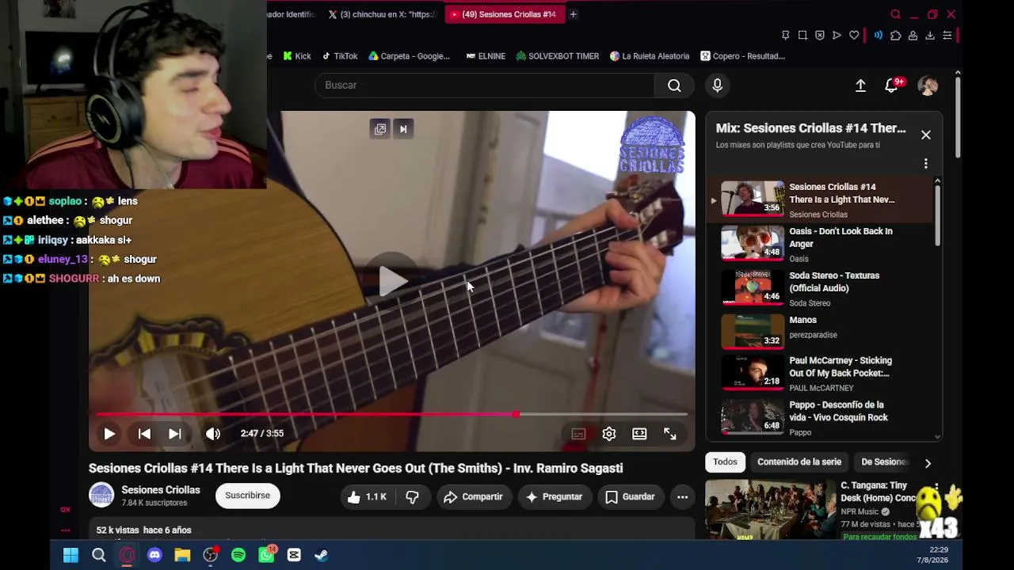Open Discord from the taskbar
Image resolution: width=1014 pixels, height=570 pixels.
[x=154, y=556]
